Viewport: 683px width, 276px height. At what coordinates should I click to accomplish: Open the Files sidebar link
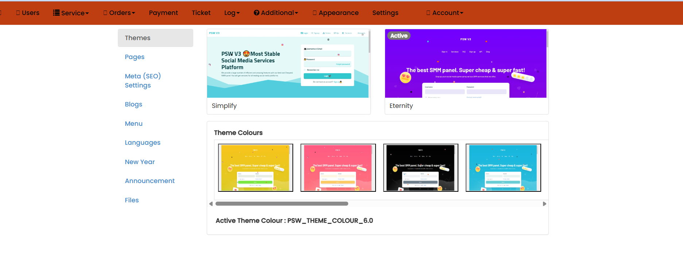132,200
